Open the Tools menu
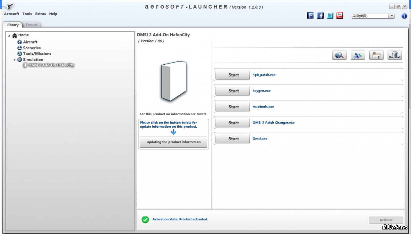 (27, 14)
